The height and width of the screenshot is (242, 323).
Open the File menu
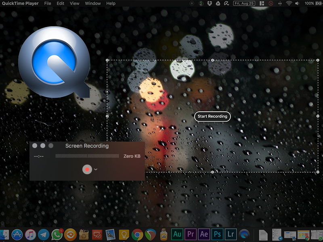[x=48, y=3]
